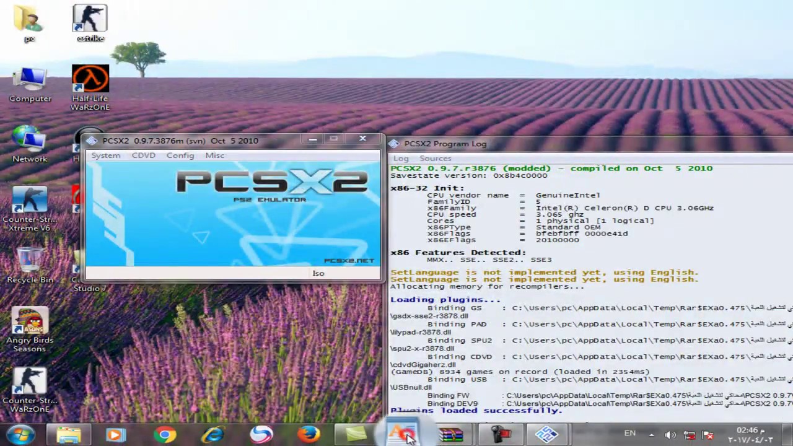Click 'x86 Features Detected:' log line
This screenshot has height=446, width=793.
(x=458, y=253)
